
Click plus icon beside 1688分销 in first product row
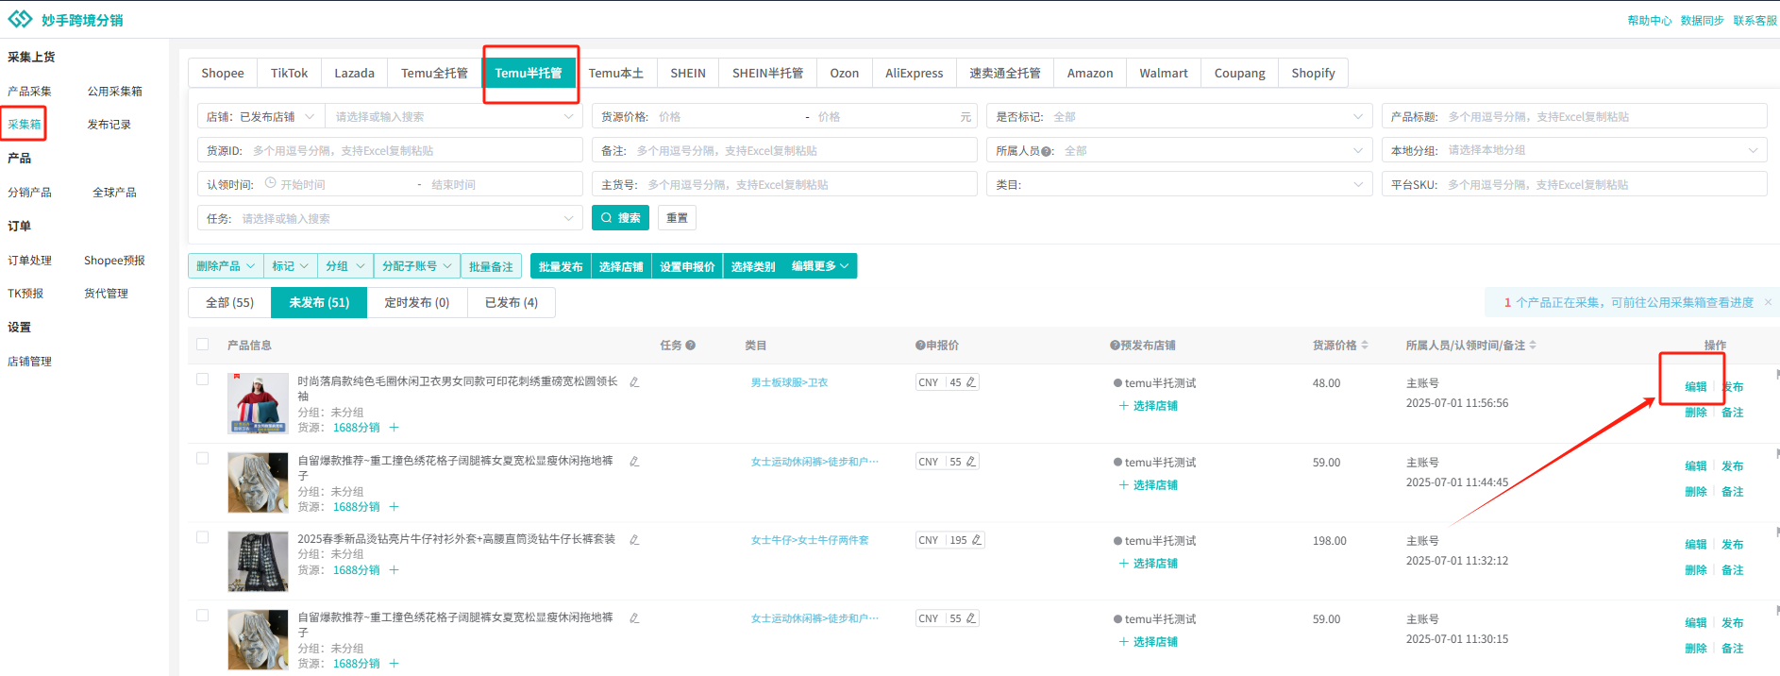click(395, 428)
